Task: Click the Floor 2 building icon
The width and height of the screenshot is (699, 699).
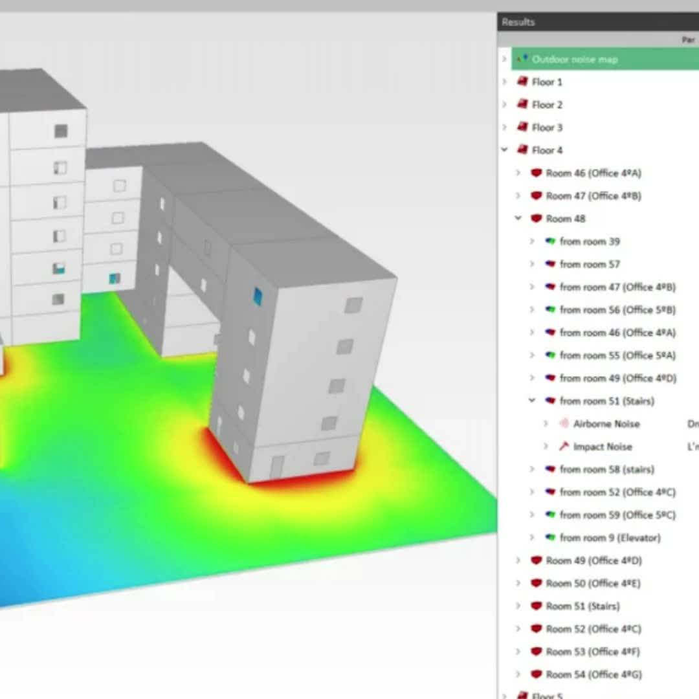Action: [x=522, y=104]
